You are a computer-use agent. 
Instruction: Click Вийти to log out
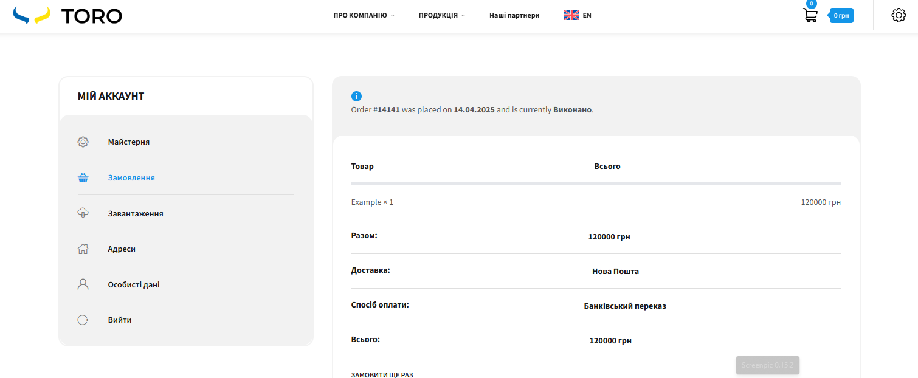[x=120, y=320]
